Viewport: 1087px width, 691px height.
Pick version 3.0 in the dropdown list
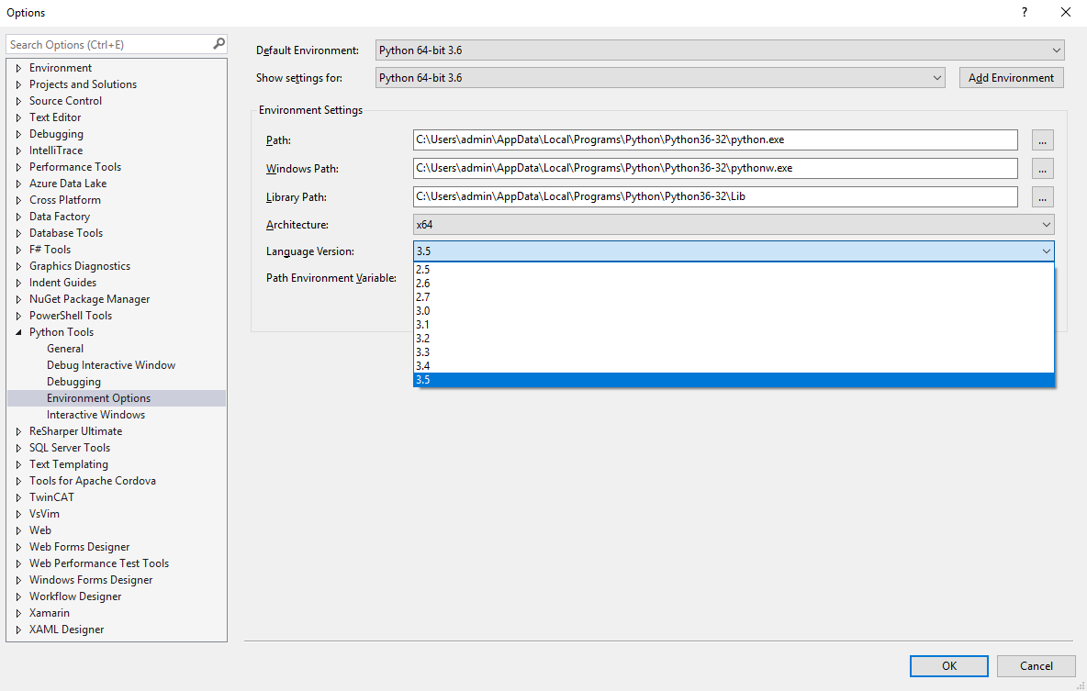pyautogui.click(x=423, y=311)
